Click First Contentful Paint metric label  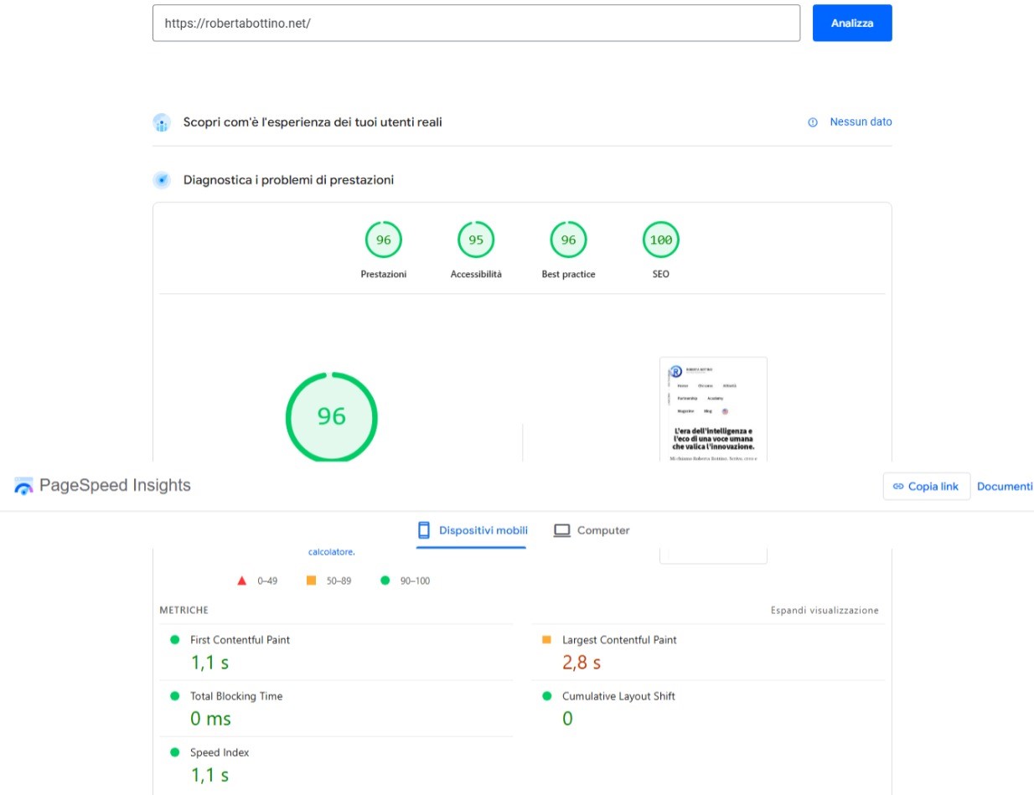point(240,640)
